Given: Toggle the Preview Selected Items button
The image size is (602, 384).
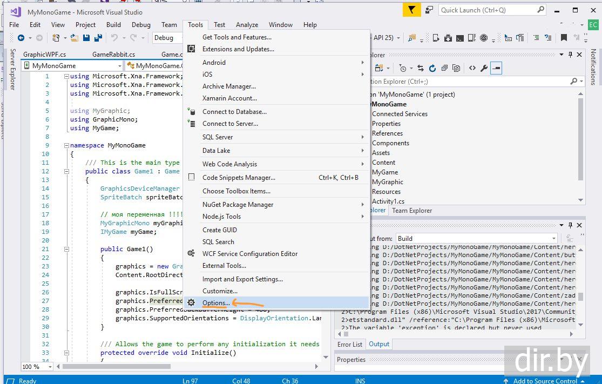Looking at the screenshot, I should point(496,68).
